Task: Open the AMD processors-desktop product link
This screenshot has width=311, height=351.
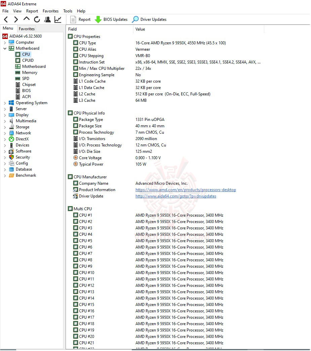Action: pyautogui.click(x=186, y=189)
